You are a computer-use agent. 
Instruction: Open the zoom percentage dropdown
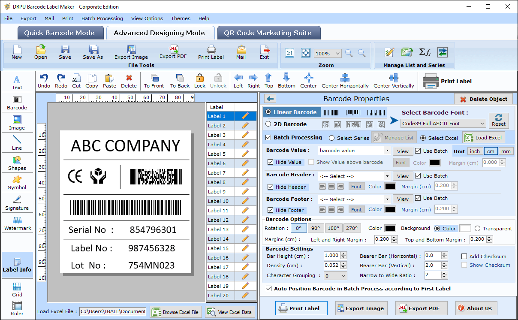(328, 54)
